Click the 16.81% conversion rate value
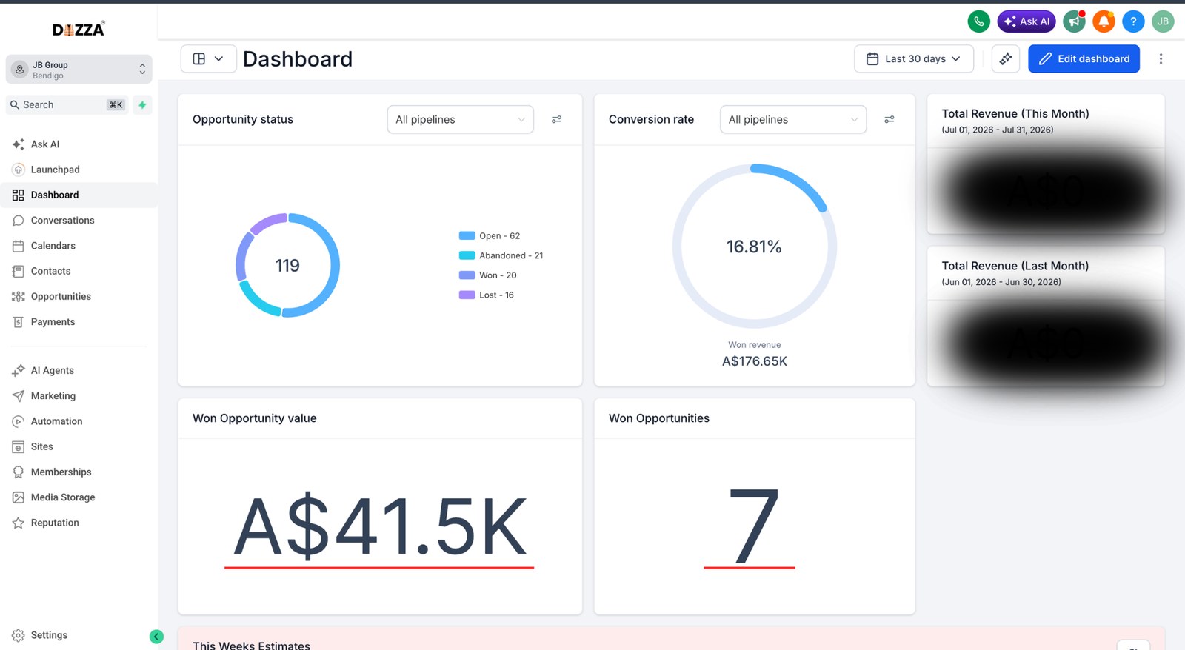Image resolution: width=1185 pixels, height=650 pixels. (754, 247)
